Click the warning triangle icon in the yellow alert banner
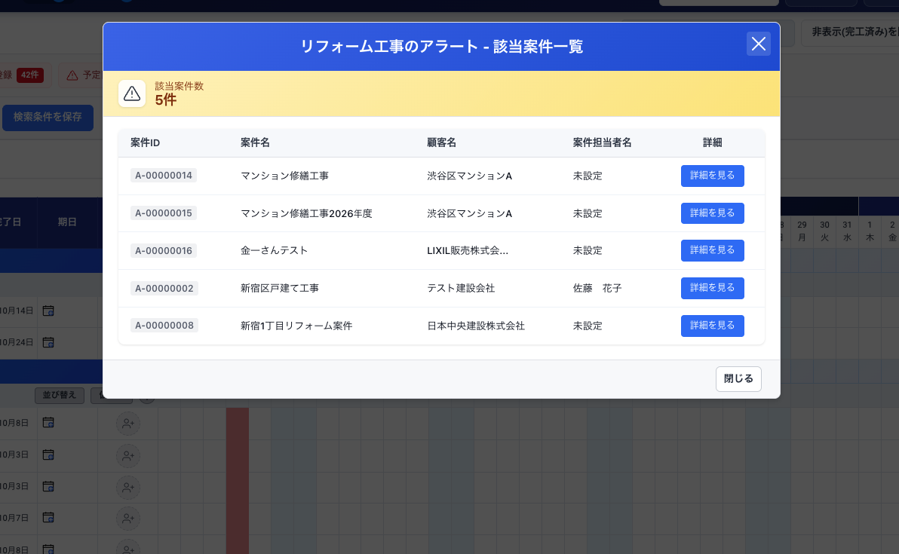Screen dimensions: 899x554 pyautogui.click(x=132, y=93)
